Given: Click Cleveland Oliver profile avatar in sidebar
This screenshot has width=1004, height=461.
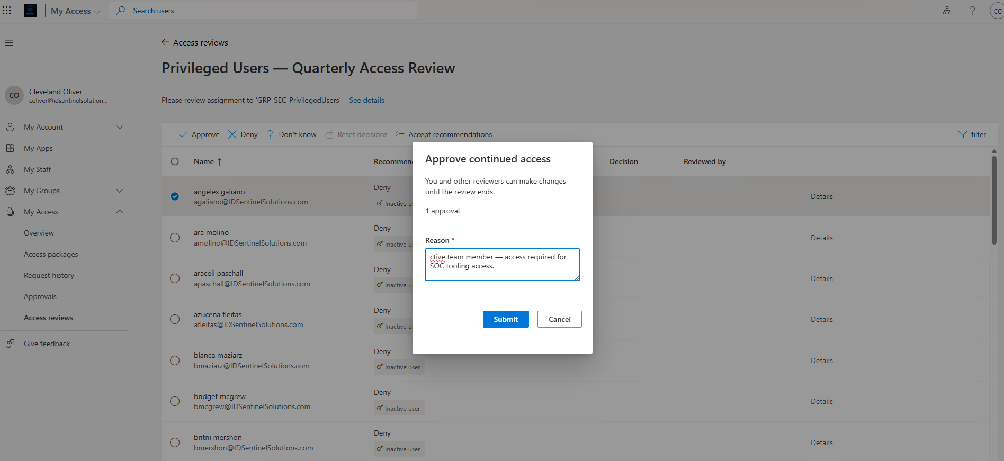Looking at the screenshot, I should click(14, 95).
